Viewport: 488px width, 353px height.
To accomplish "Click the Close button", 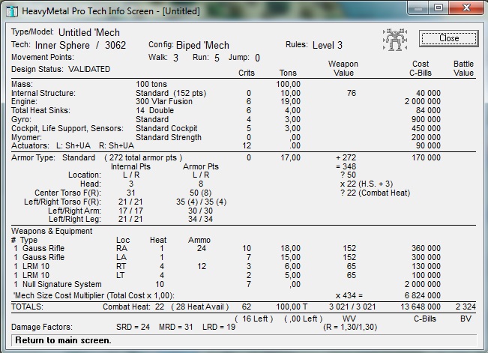I will click(448, 38).
